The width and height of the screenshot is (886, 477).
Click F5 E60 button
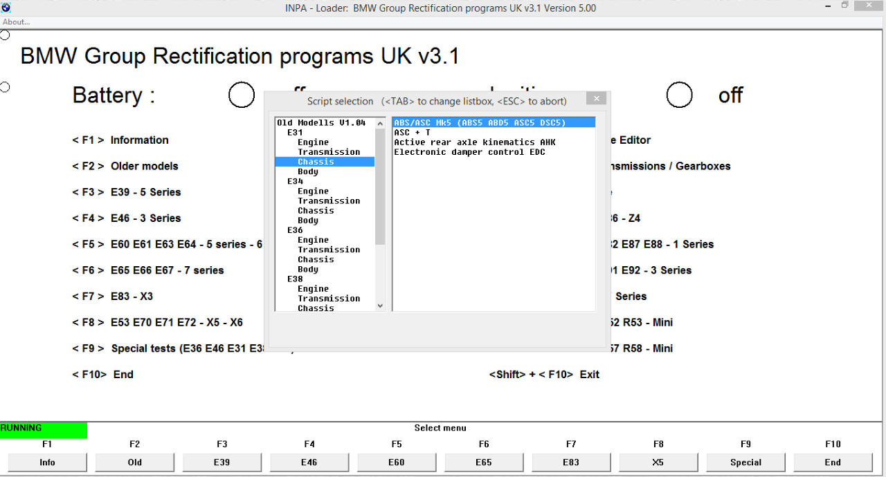(x=396, y=462)
